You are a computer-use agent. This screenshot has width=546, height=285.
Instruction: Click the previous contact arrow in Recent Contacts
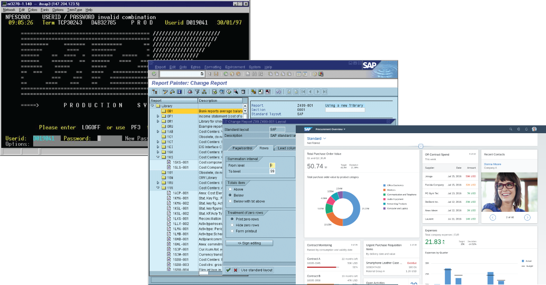tap(493, 217)
